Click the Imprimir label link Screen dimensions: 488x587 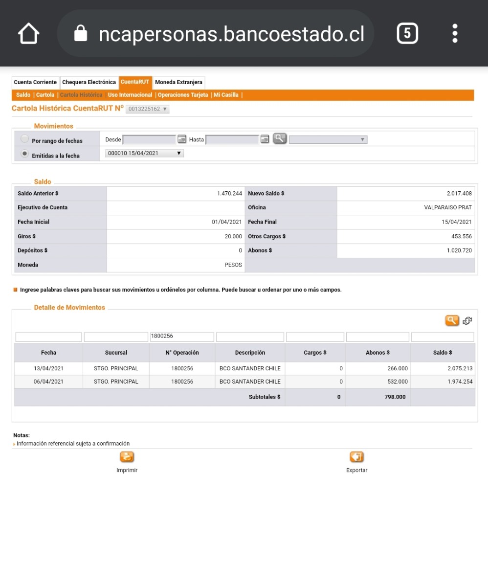coord(127,470)
